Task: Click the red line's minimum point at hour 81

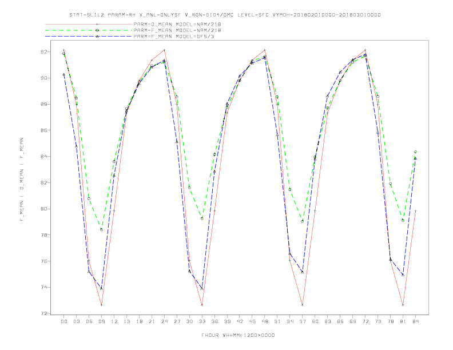Action: [x=403, y=305]
